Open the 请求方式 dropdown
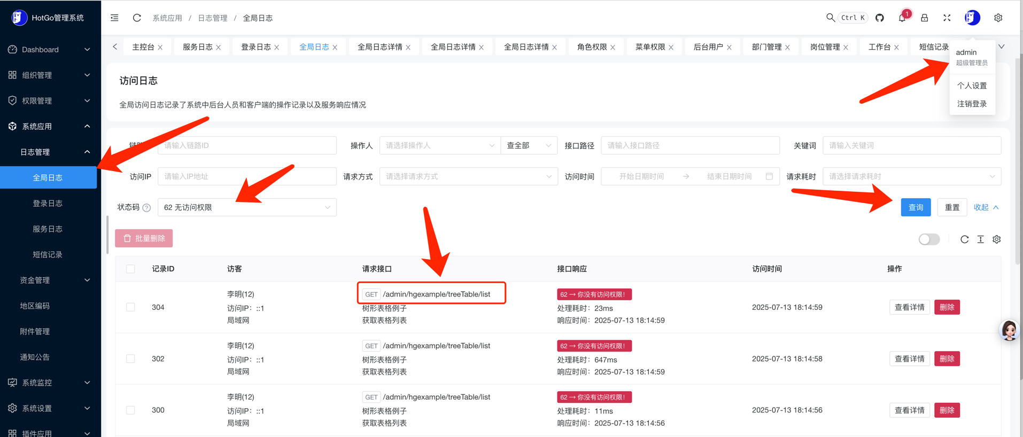1023x437 pixels. [x=468, y=176]
